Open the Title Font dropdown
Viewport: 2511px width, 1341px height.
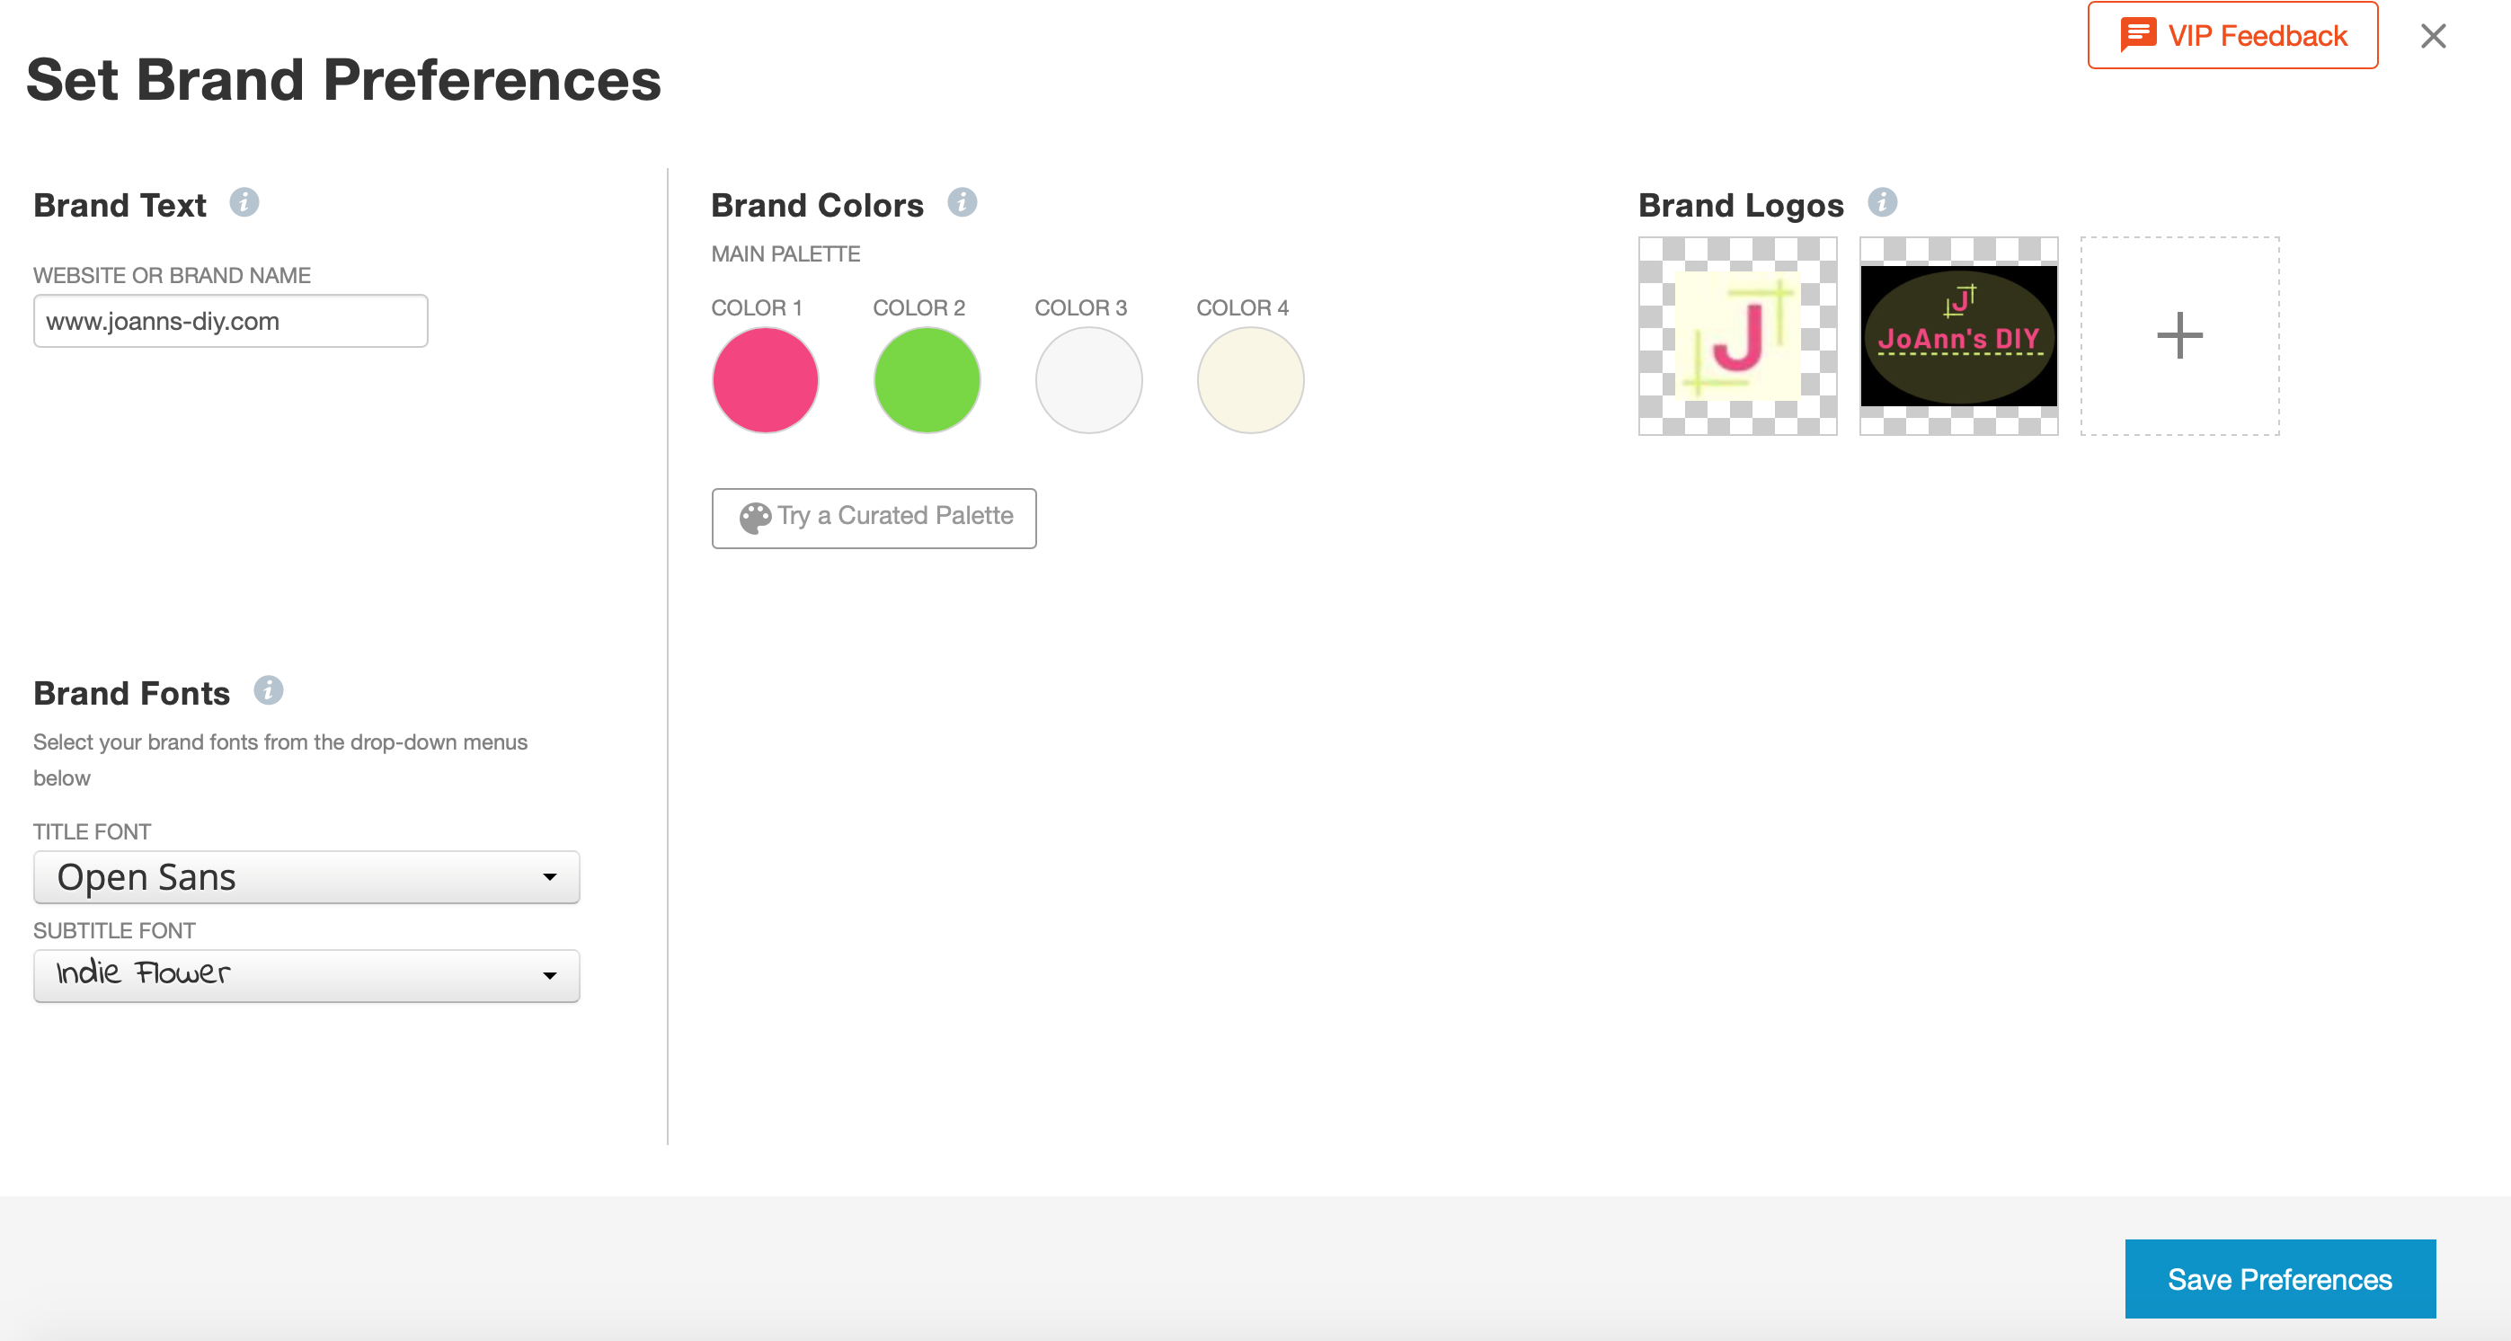coord(306,877)
